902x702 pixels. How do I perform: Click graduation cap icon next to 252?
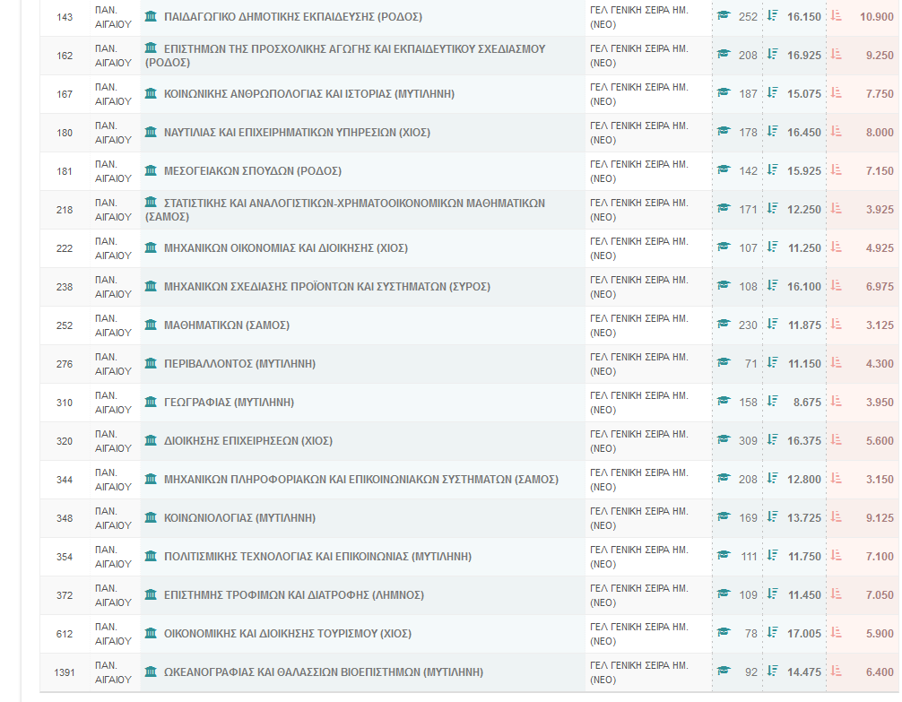tap(724, 15)
